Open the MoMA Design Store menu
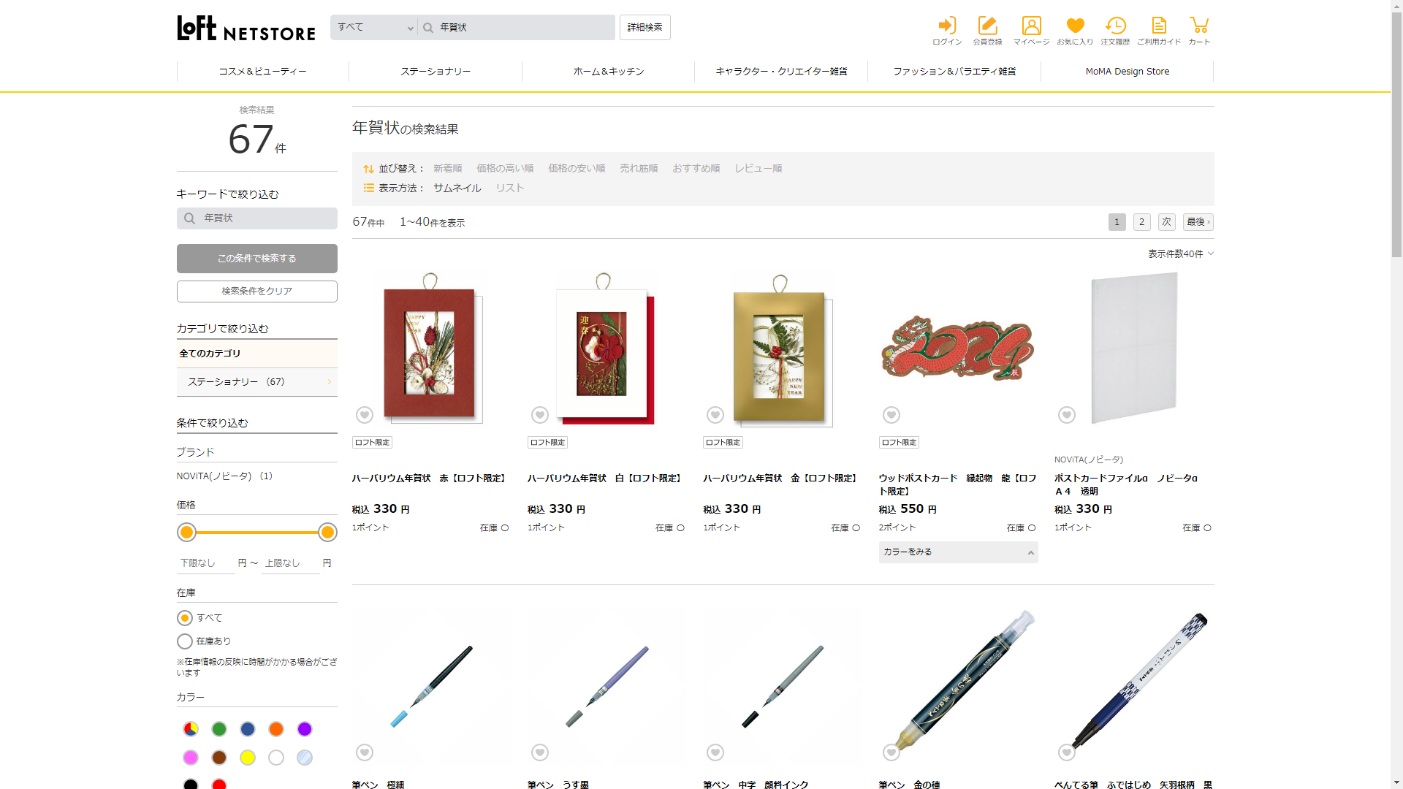This screenshot has height=789, width=1403. click(1127, 72)
